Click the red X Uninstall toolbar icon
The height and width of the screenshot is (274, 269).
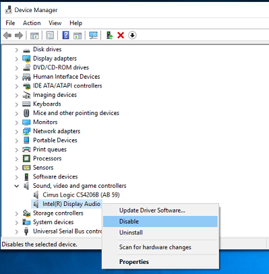tap(121, 35)
